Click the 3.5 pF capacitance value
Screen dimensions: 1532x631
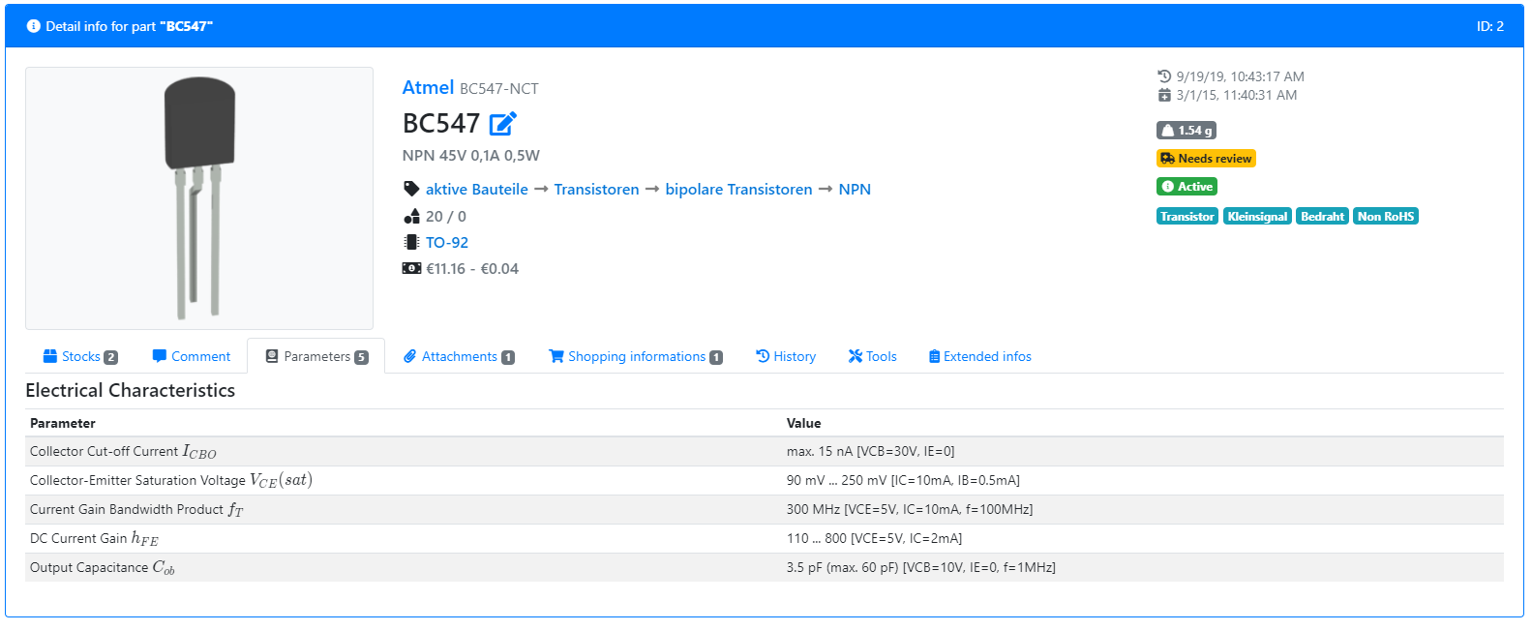click(x=920, y=567)
